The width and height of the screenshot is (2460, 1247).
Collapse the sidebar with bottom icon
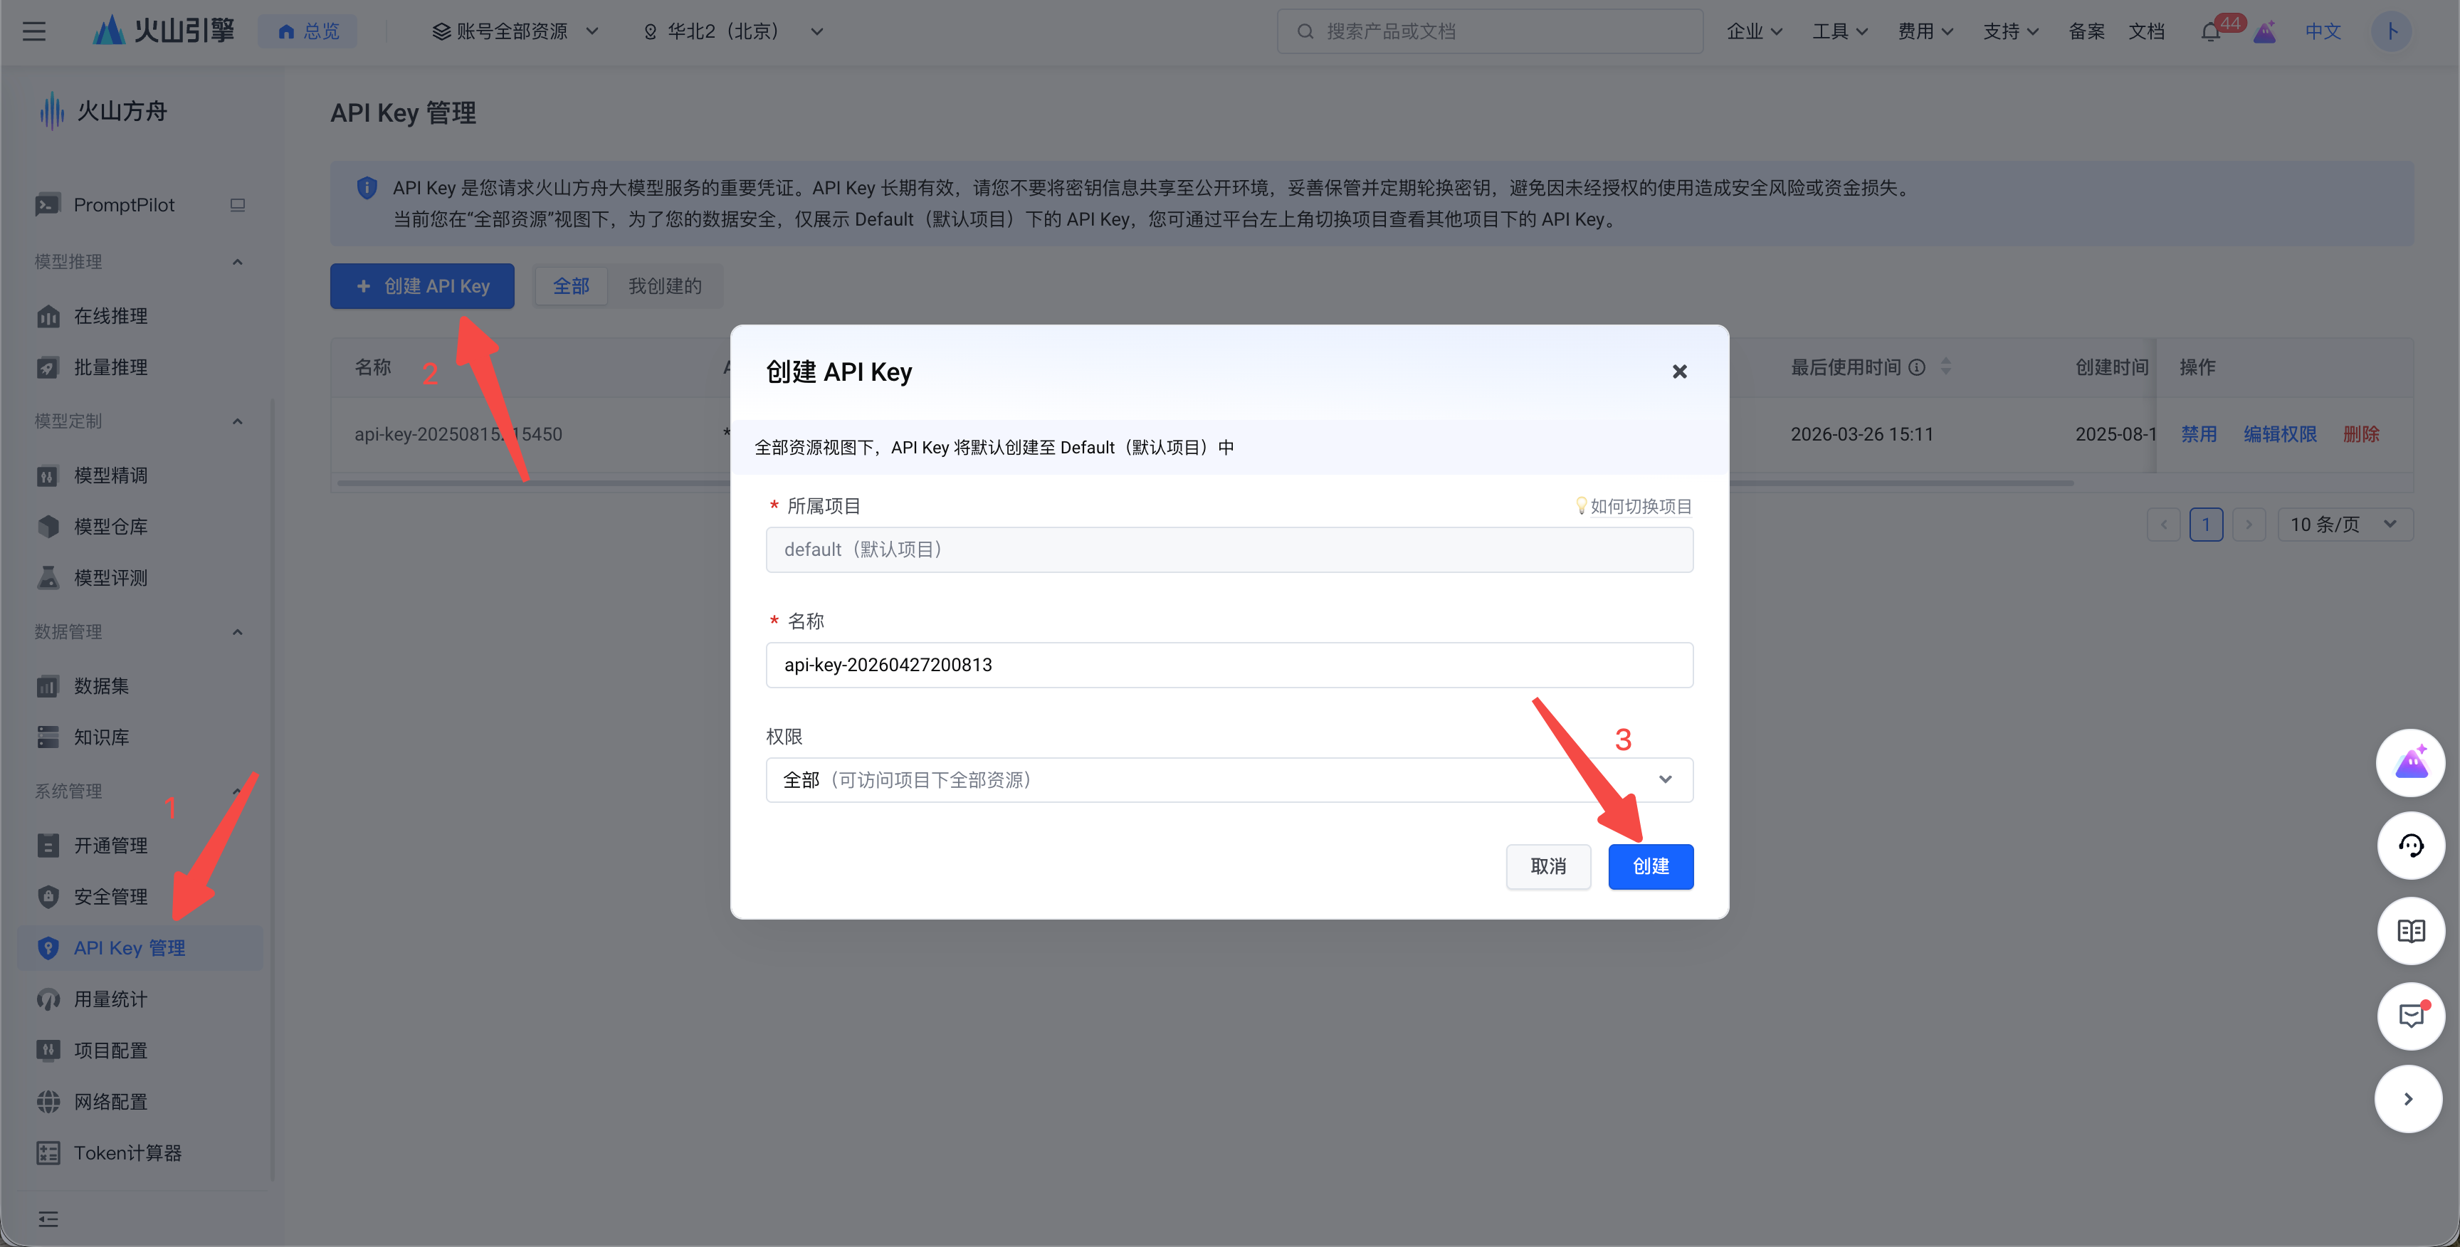tap(48, 1219)
